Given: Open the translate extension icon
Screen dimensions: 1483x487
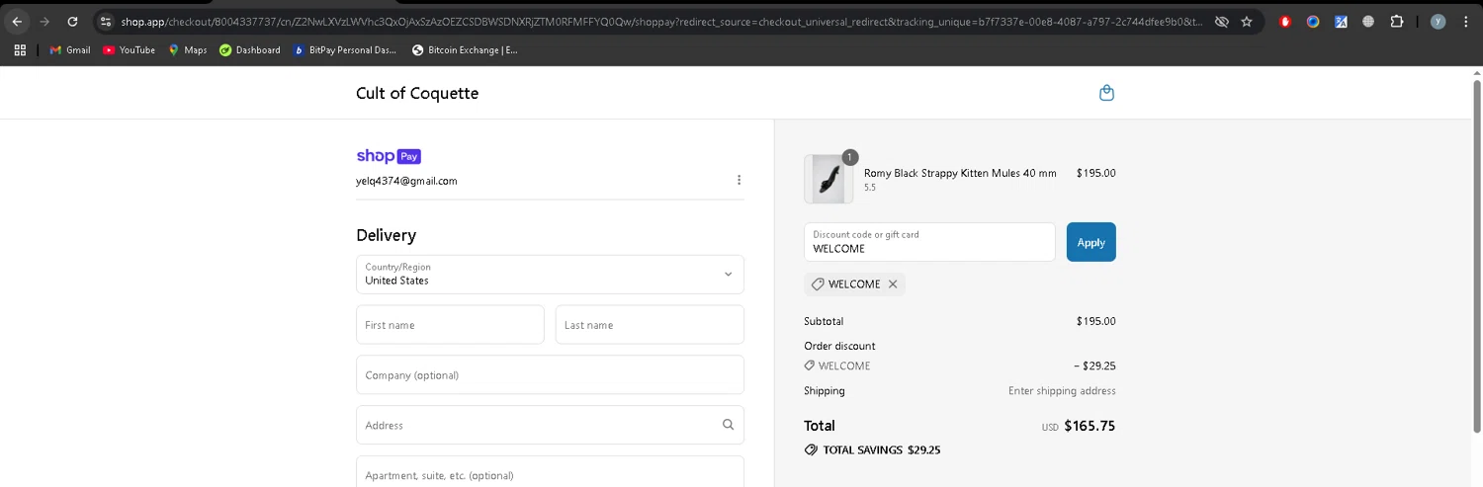Looking at the screenshot, I should [1341, 21].
